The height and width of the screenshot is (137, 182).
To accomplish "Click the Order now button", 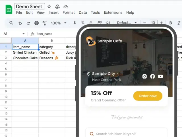I will tap(148, 96).
